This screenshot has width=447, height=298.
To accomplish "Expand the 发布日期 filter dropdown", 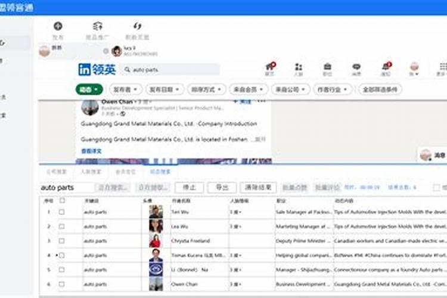I will click(x=164, y=89).
